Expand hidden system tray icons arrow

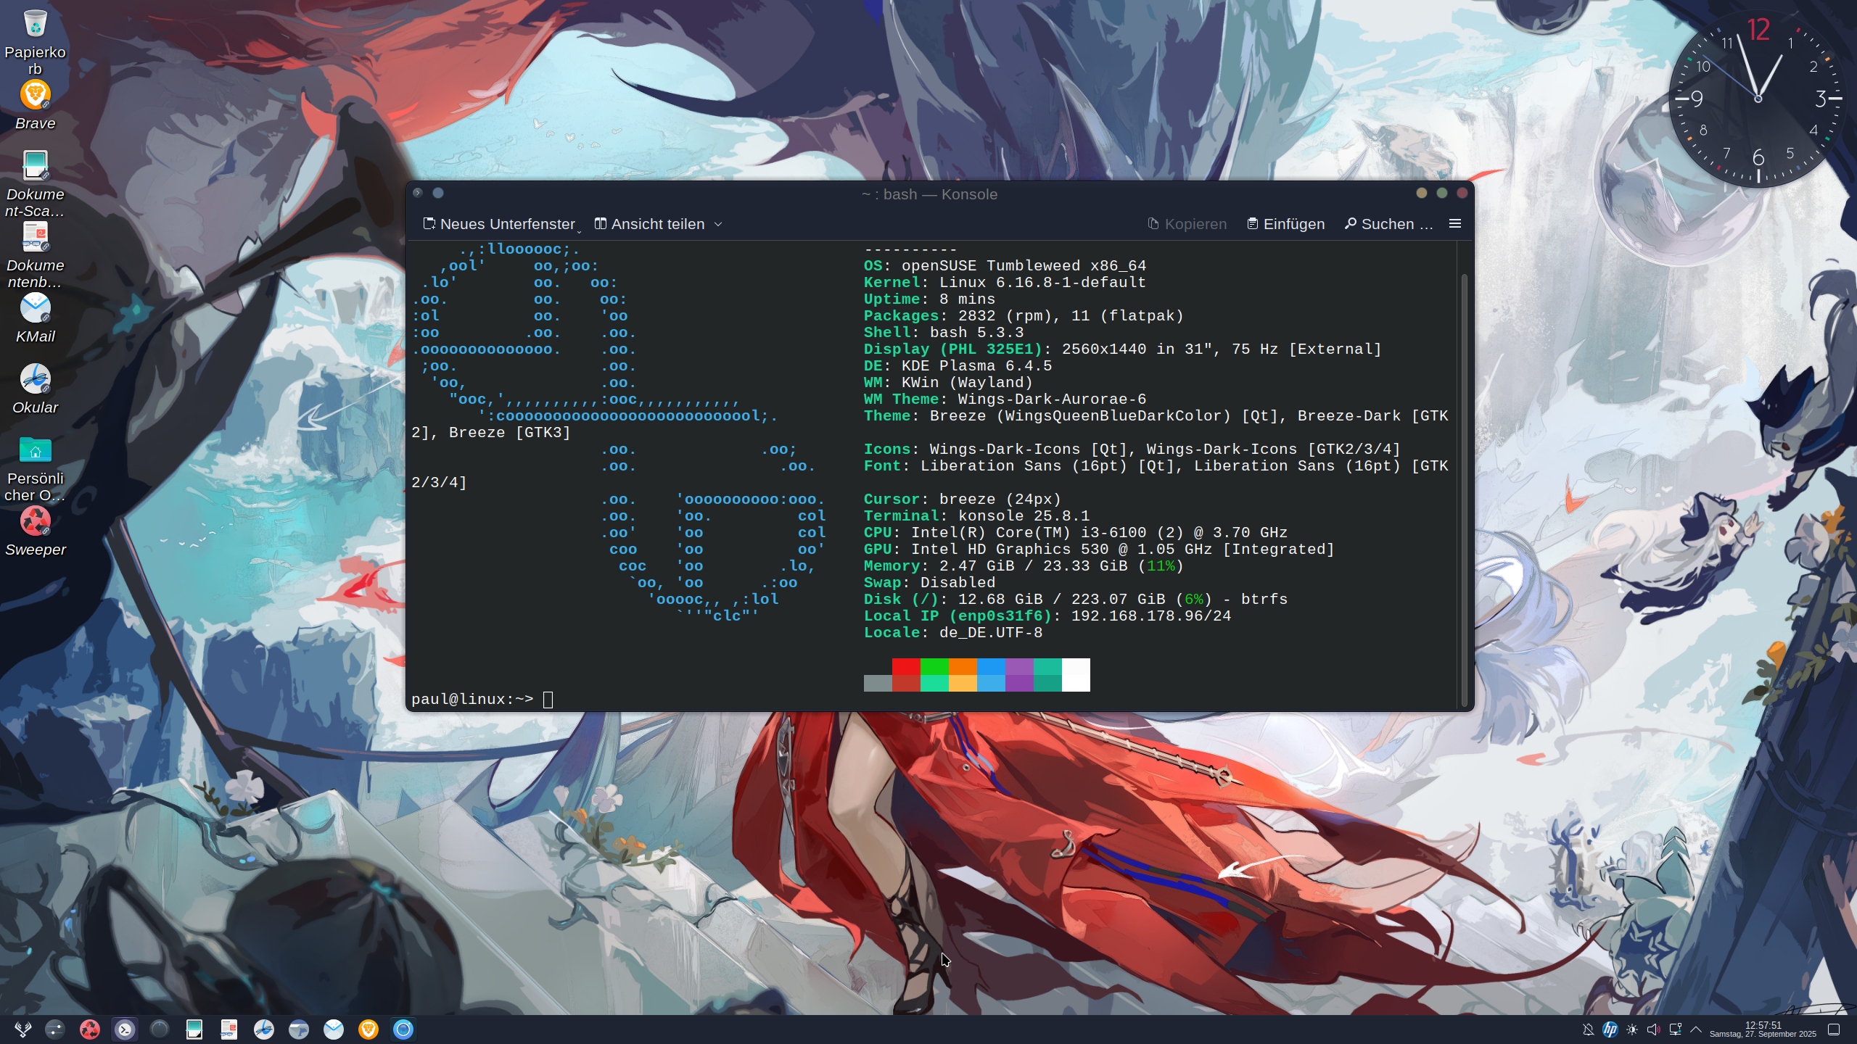(x=1696, y=1029)
